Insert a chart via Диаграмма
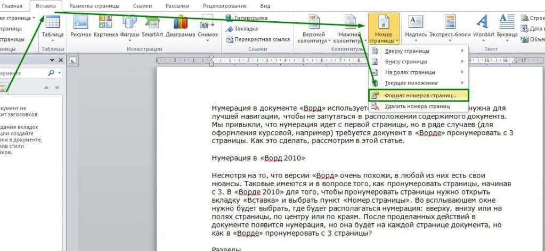Image resolution: width=545 pixels, height=251 pixels. click(x=180, y=27)
